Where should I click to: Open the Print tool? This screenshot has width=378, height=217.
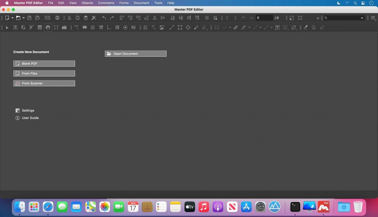pyautogui.click(x=57, y=17)
